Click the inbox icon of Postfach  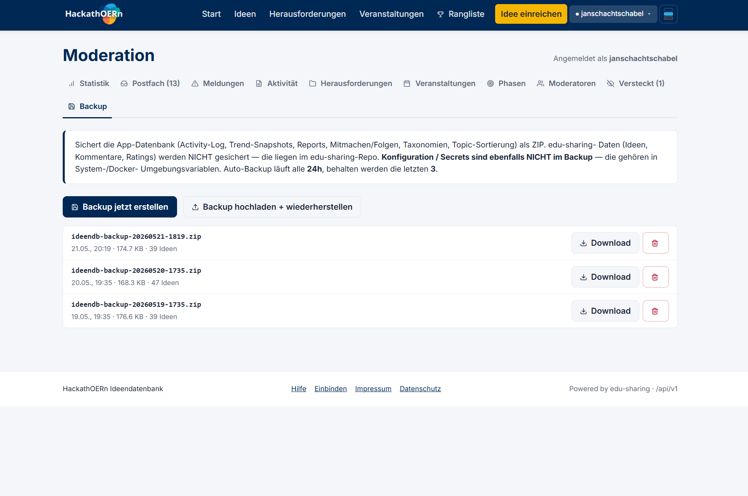[x=124, y=84]
